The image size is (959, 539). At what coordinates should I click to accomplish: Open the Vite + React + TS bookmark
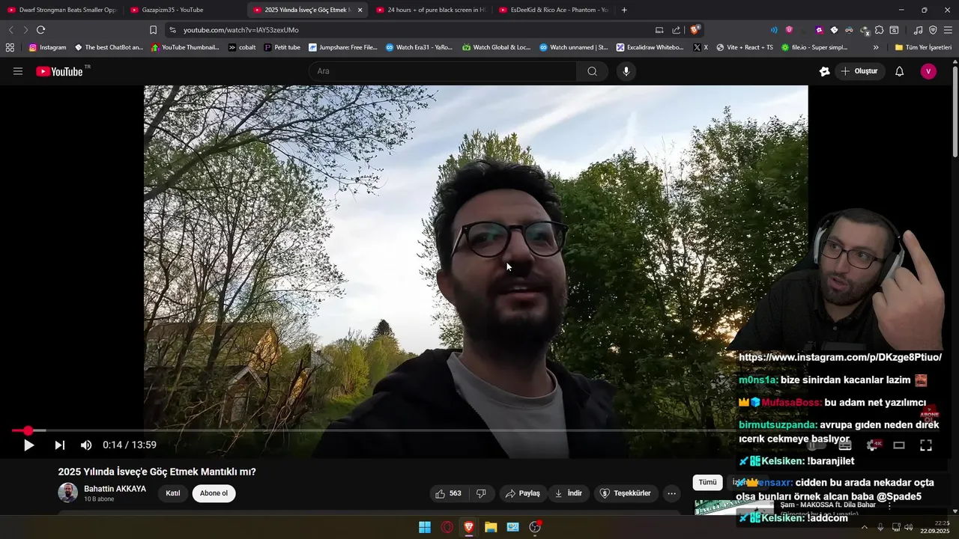[x=745, y=47]
